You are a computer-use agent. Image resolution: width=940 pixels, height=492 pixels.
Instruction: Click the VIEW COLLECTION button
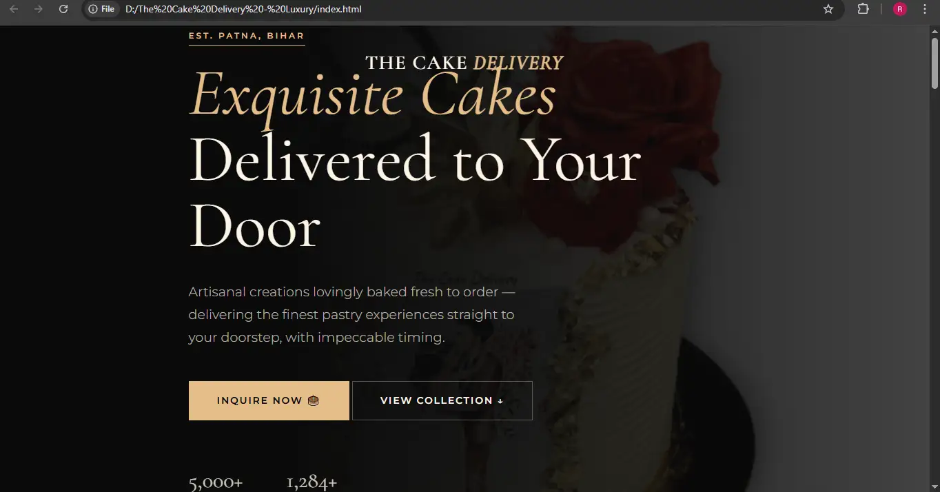coord(442,400)
